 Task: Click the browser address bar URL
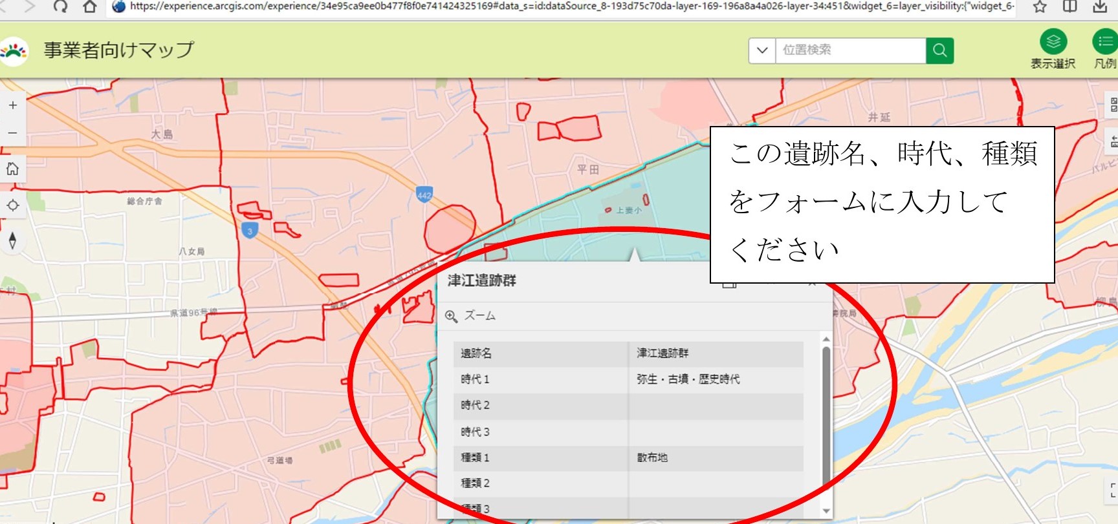tap(569, 6)
